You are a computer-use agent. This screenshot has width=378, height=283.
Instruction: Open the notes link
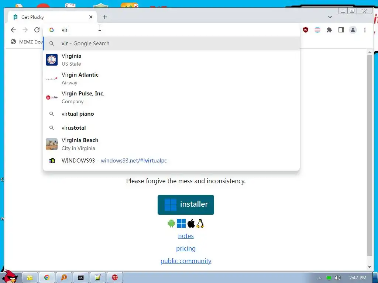point(186,236)
